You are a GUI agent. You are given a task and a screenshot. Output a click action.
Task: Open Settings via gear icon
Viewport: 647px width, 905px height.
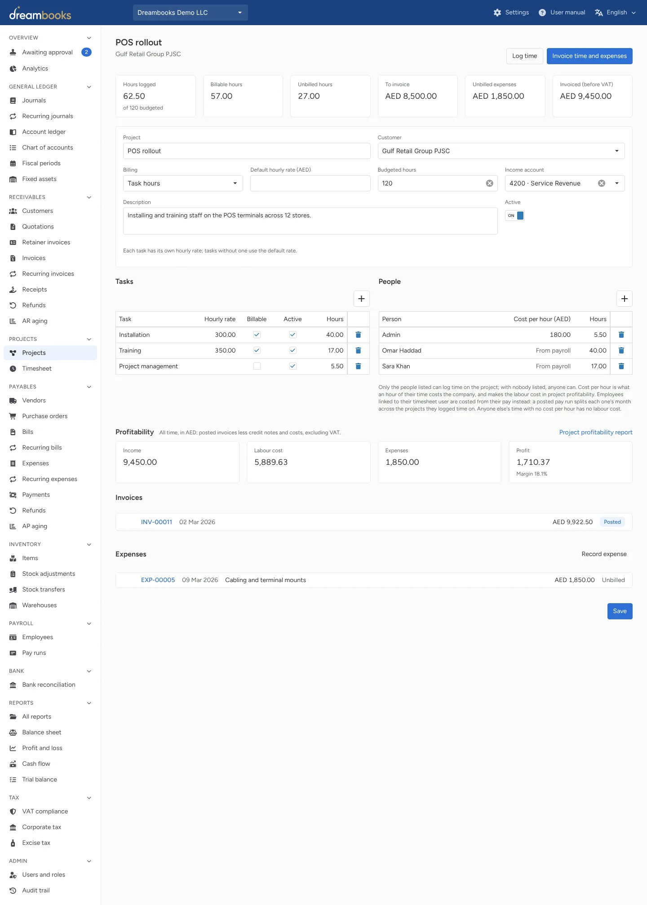coord(497,13)
